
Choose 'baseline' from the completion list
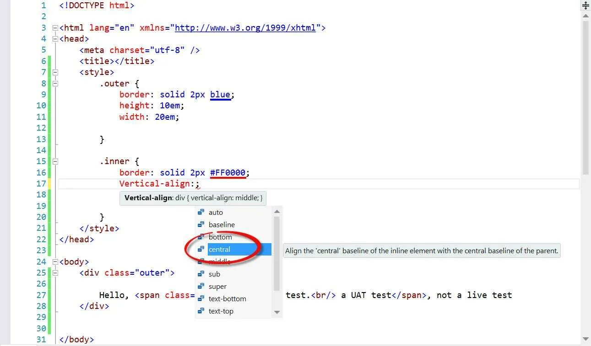tap(222, 225)
